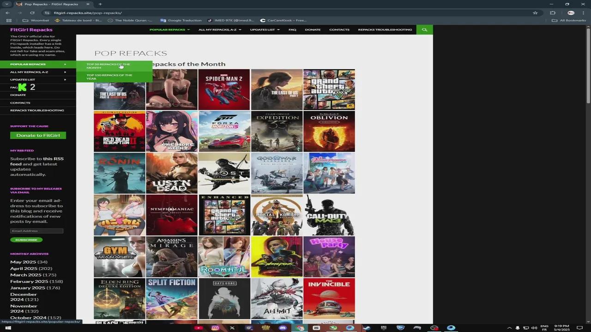The width and height of the screenshot is (591, 332).
Task: Open the Oblivion cover thumbnail
Action: pyautogui.click(x=329, y=131)
